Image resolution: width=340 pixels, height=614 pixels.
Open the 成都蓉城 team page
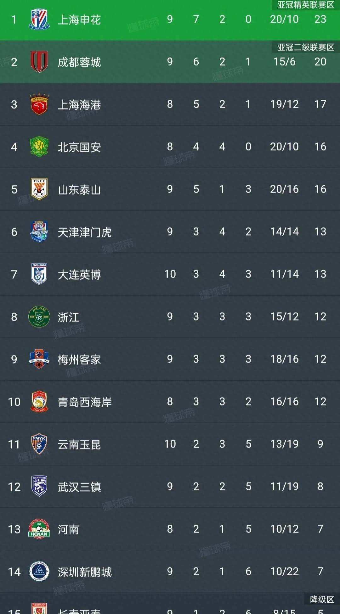point(79,62)
